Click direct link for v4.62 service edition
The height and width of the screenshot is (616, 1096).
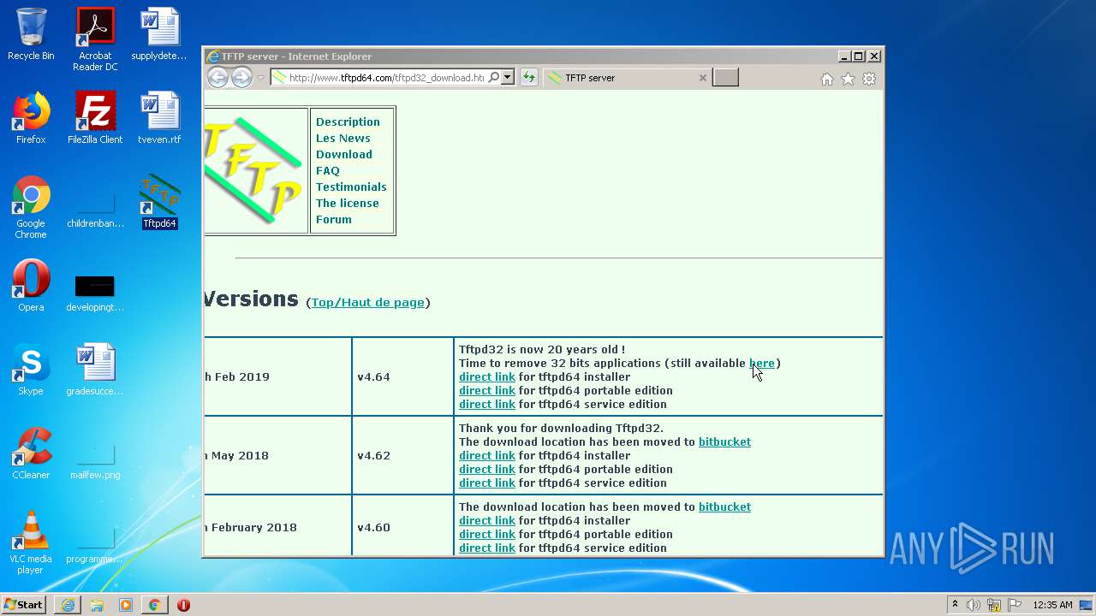pyautogui.click(x=487, y=483)
